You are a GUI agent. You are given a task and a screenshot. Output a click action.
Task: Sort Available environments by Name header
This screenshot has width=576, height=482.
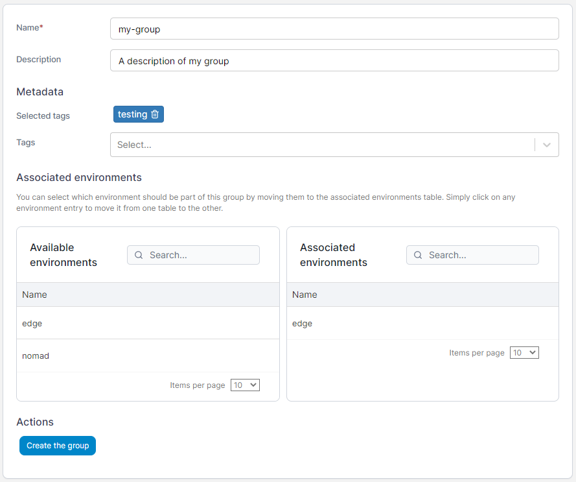tap(34, 295)
